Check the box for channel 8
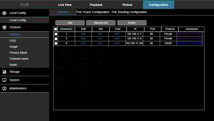The height and width of the screenshot is (121, 214). [56, 43]
